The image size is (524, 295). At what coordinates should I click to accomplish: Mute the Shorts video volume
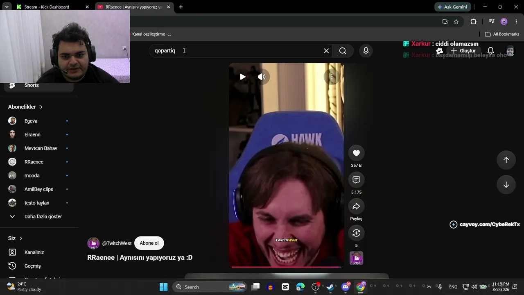(x=262, y=77)
